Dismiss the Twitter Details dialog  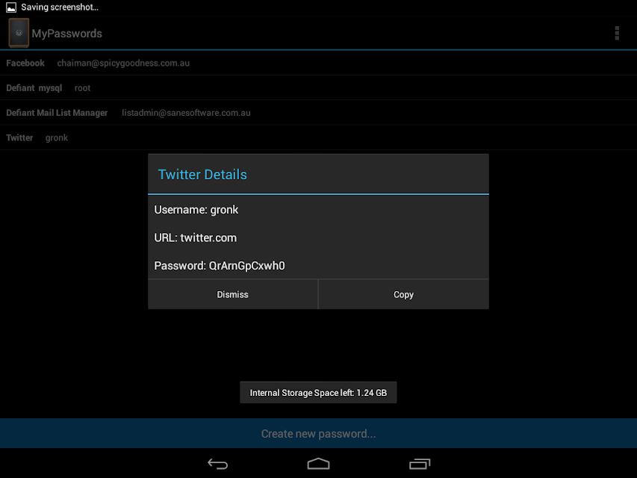coord(233,294)
